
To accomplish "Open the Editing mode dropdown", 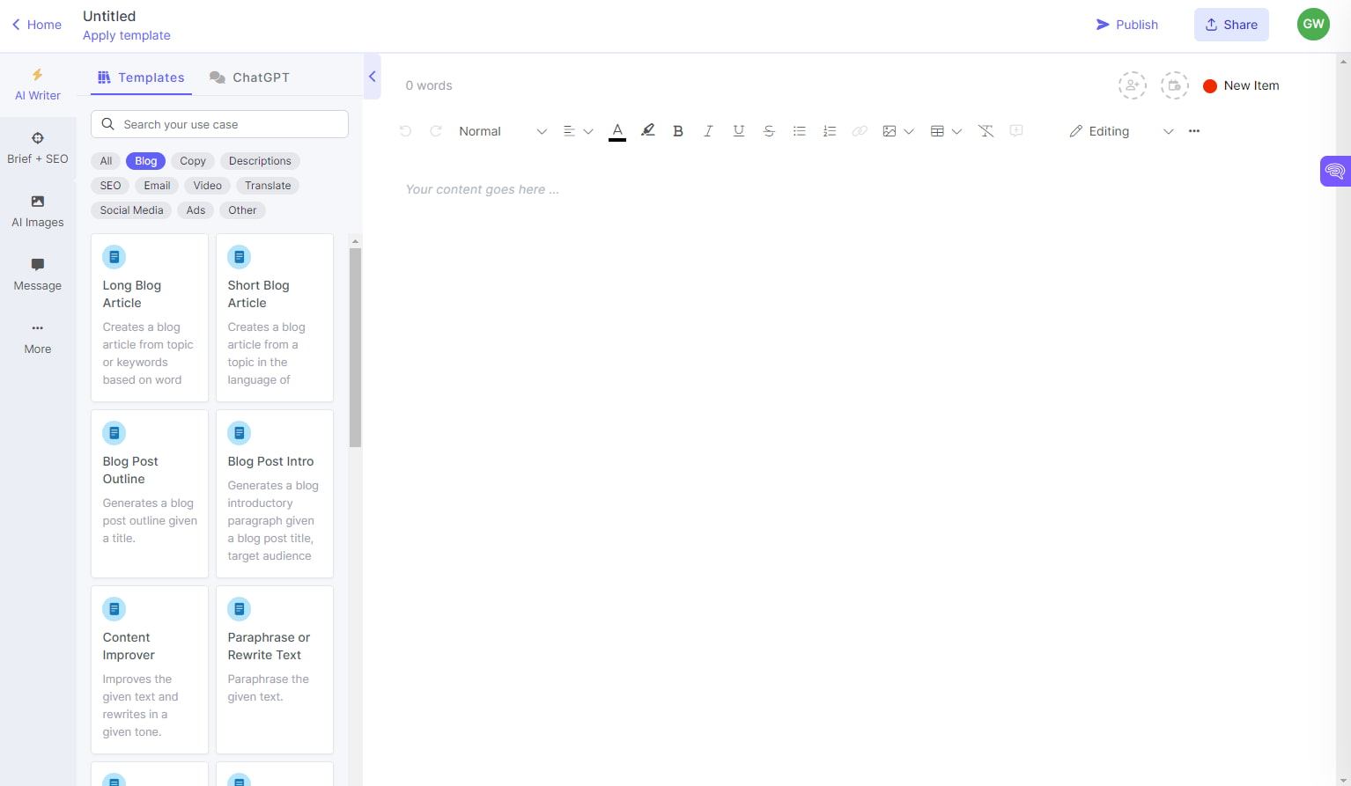I will click(x=1169, y=130).
